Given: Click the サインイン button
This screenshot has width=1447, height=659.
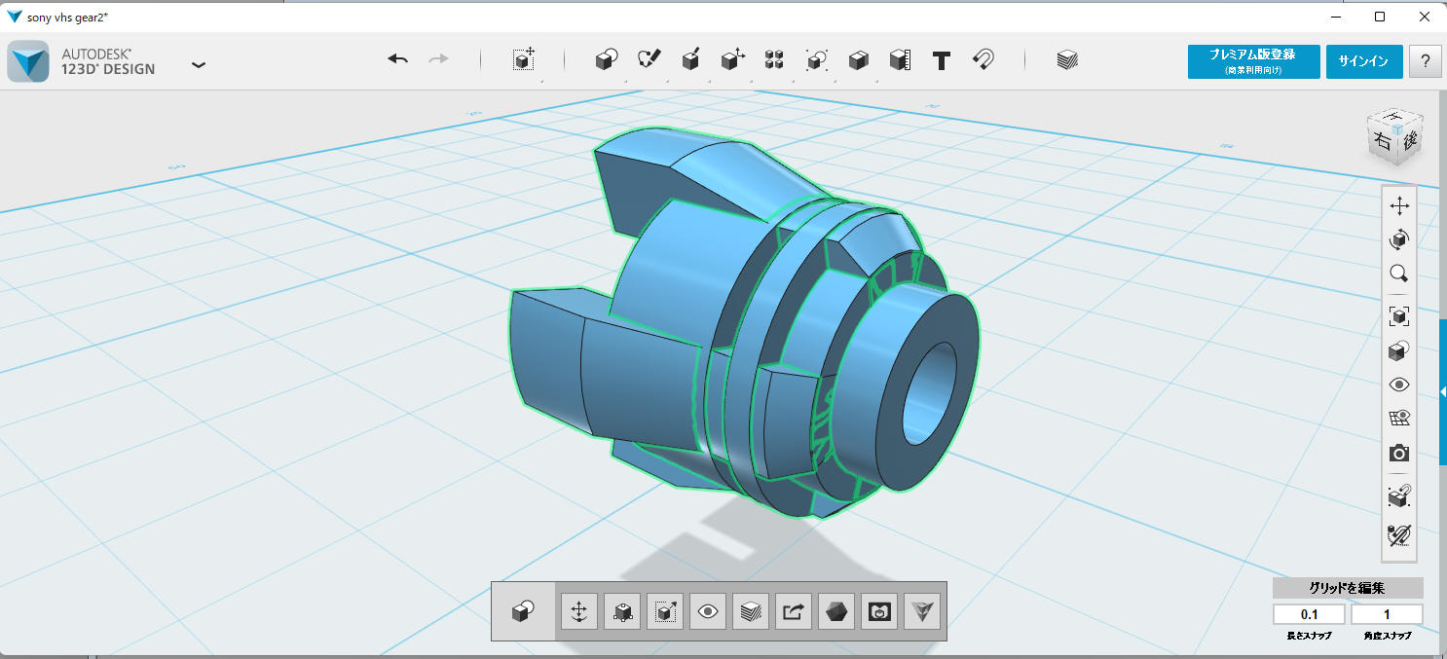Looking at the screenshot, I should point(1363,61).
